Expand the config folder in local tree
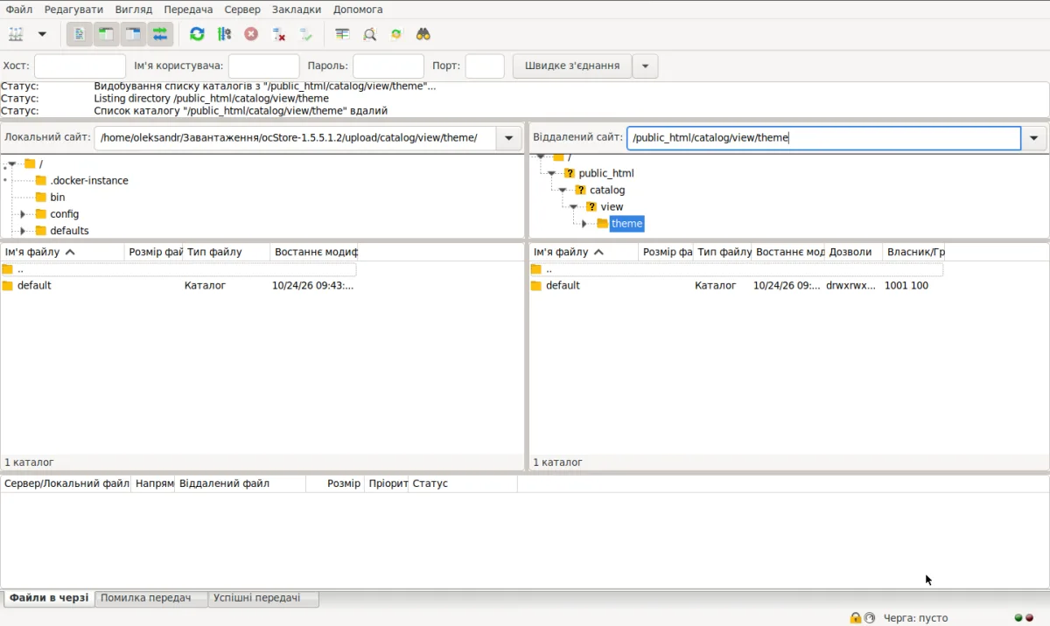This screenshot has height=626, width=1050. click(x=24, y=214)
